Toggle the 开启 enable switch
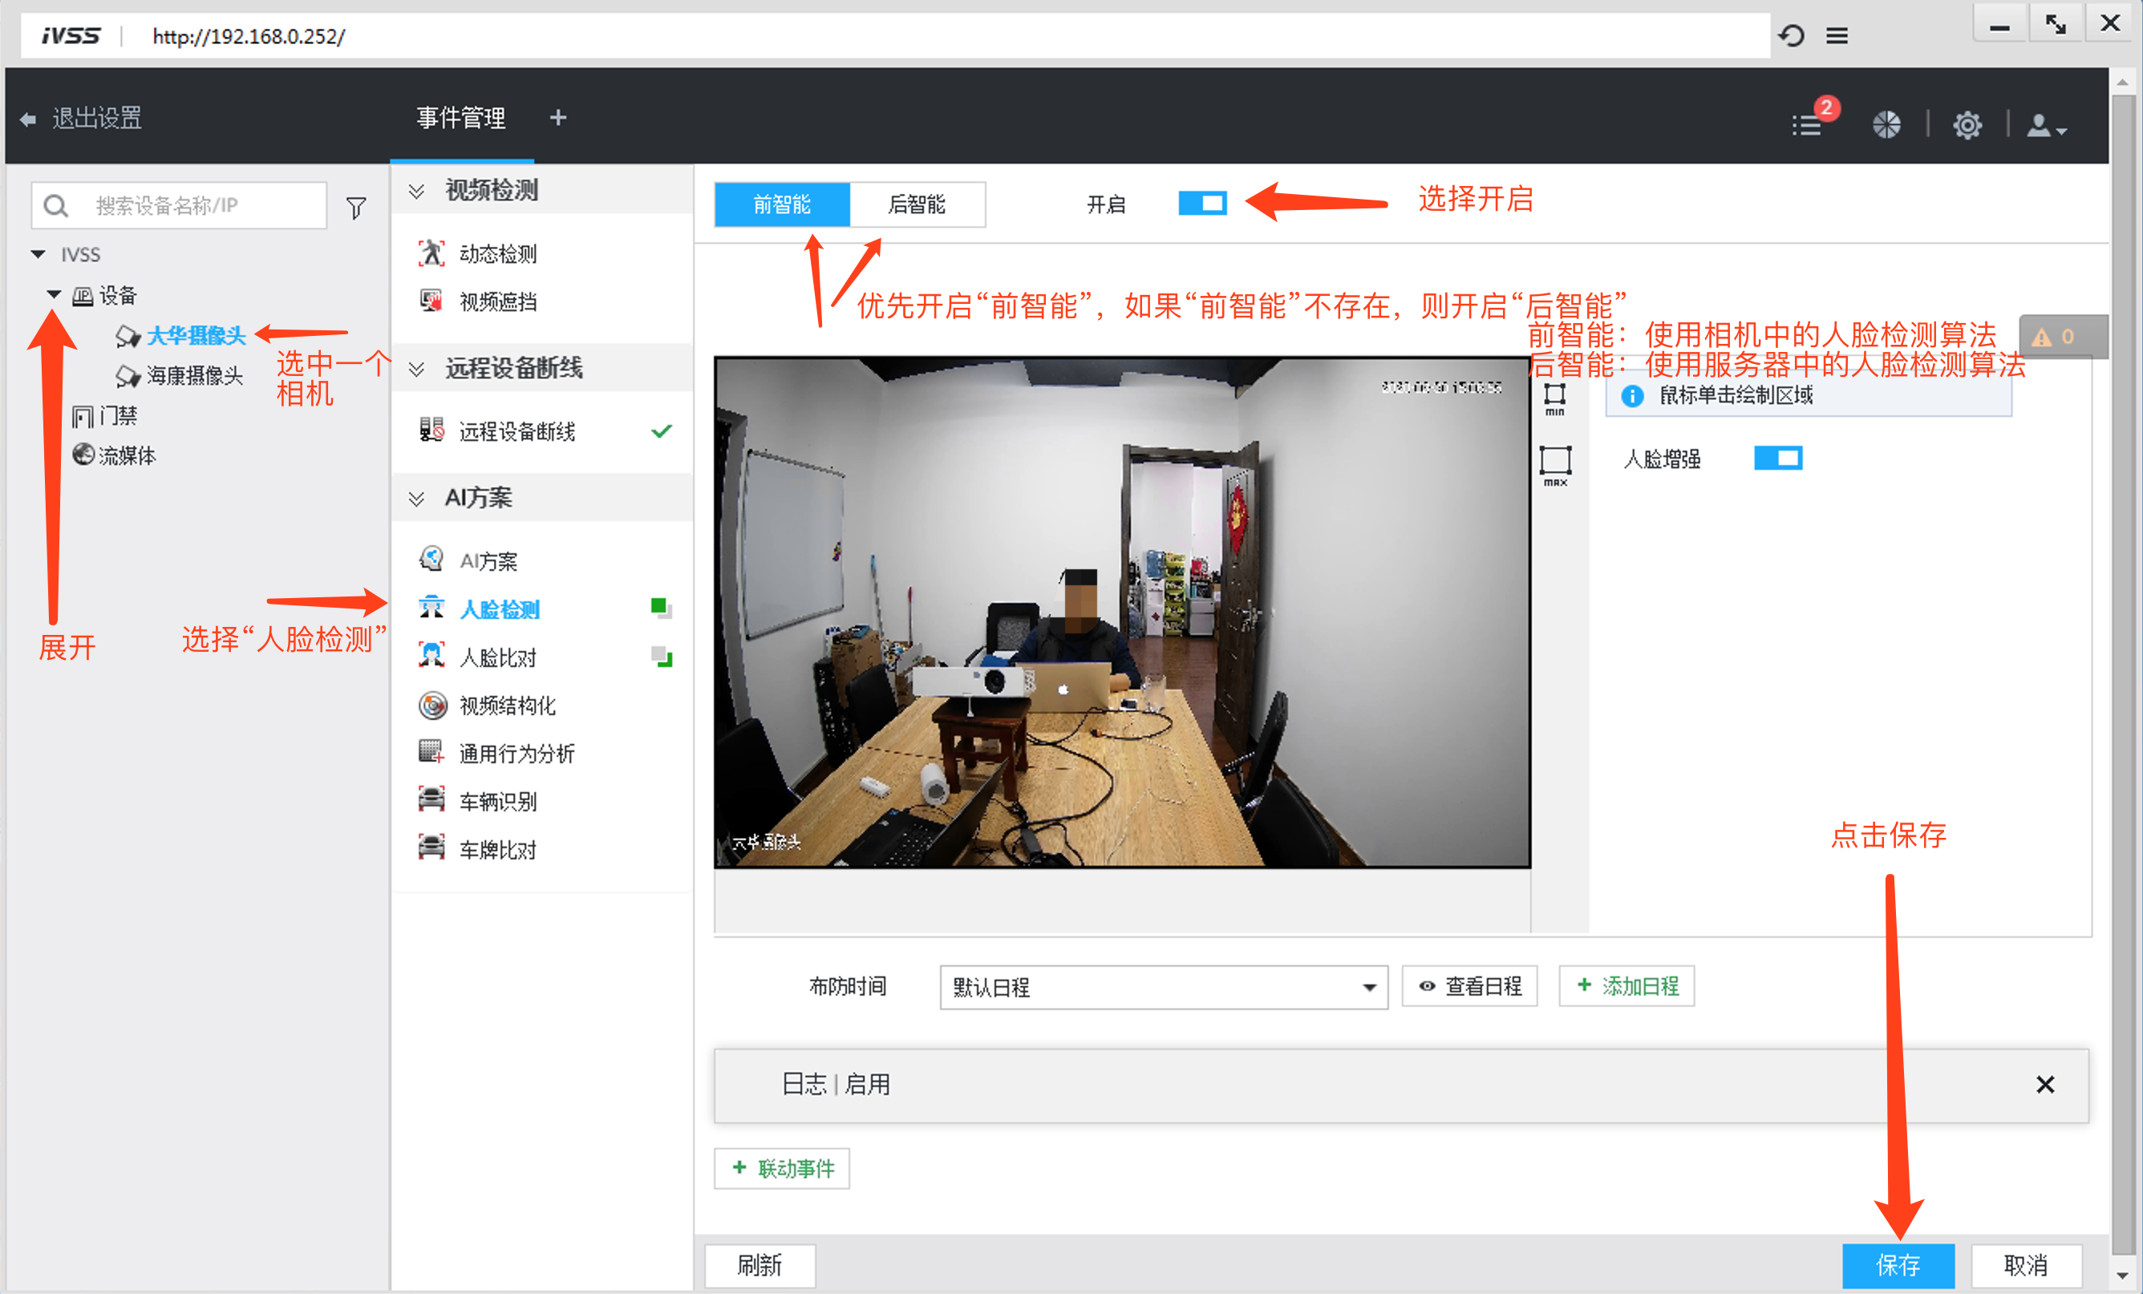The width and height of the screenshot is (2143, 1294). tap(1202, 204)
